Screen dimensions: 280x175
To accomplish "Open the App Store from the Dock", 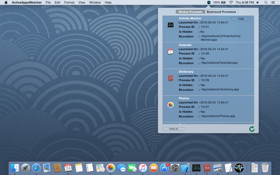I will pyautogui.click(x=164, y=168).
